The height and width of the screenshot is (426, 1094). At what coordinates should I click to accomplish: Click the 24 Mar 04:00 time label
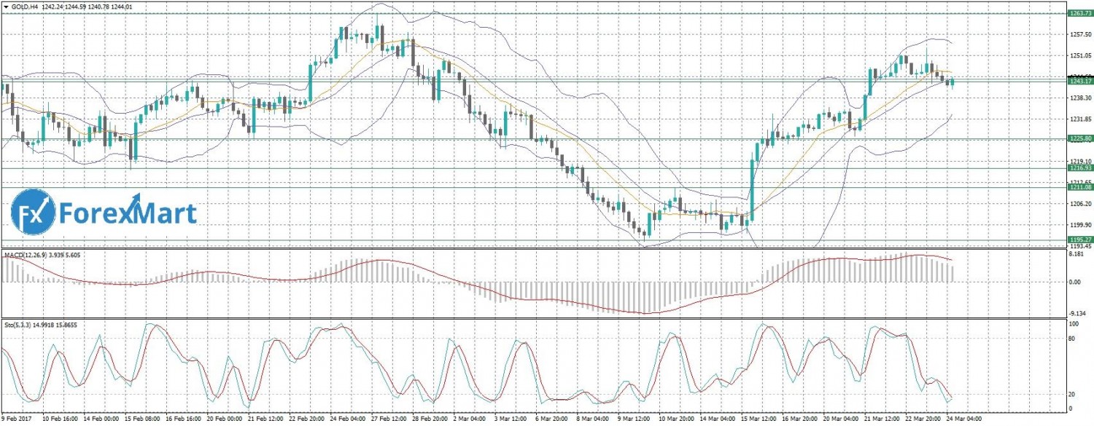964,419
